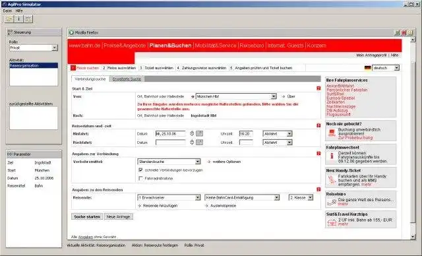Click the Surf&Travel Kurztrips icon
This screenshot has height=256, width=422.
(332, 222)
